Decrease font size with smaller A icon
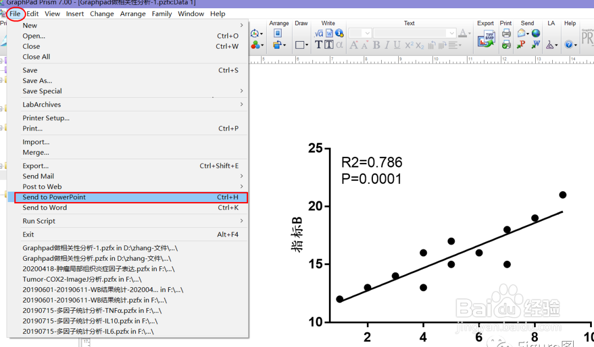 (365, 45)
